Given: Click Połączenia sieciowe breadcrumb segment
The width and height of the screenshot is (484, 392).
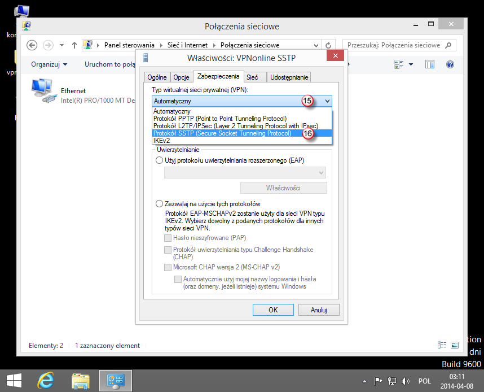Looking at the screenshot, I should (250, 45).
